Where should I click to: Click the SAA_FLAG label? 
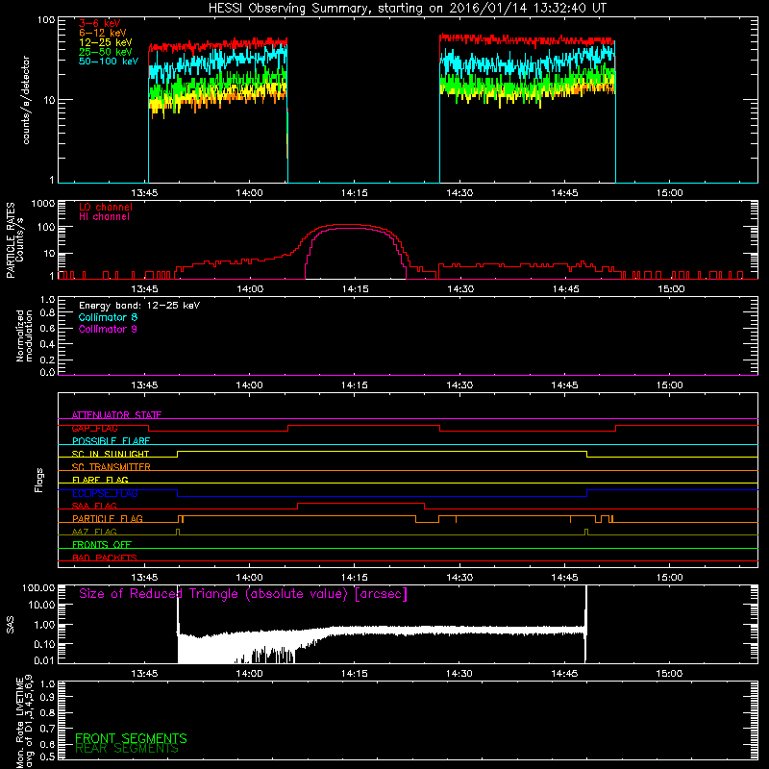pos(94,507)
